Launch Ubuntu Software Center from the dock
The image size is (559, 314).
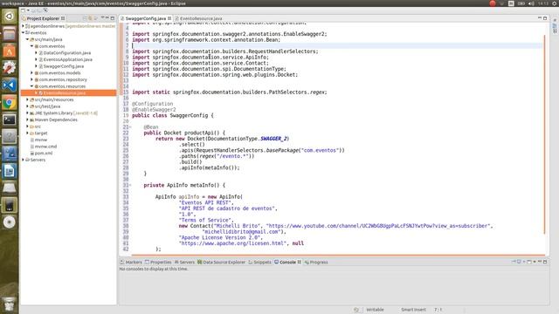click(10, 51)
